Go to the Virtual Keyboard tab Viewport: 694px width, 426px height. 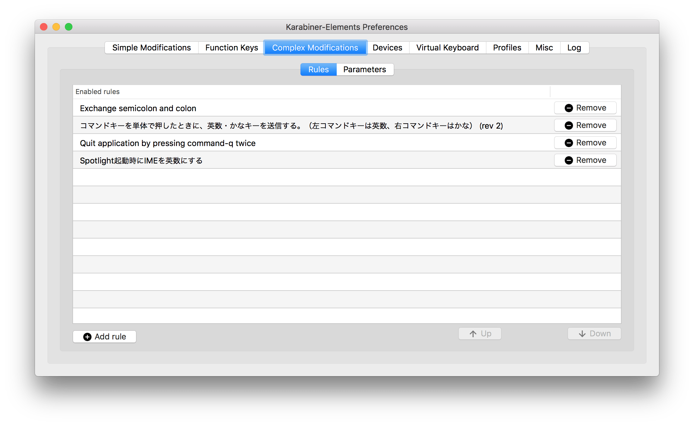pyautogui.click(x=447, y=48)
